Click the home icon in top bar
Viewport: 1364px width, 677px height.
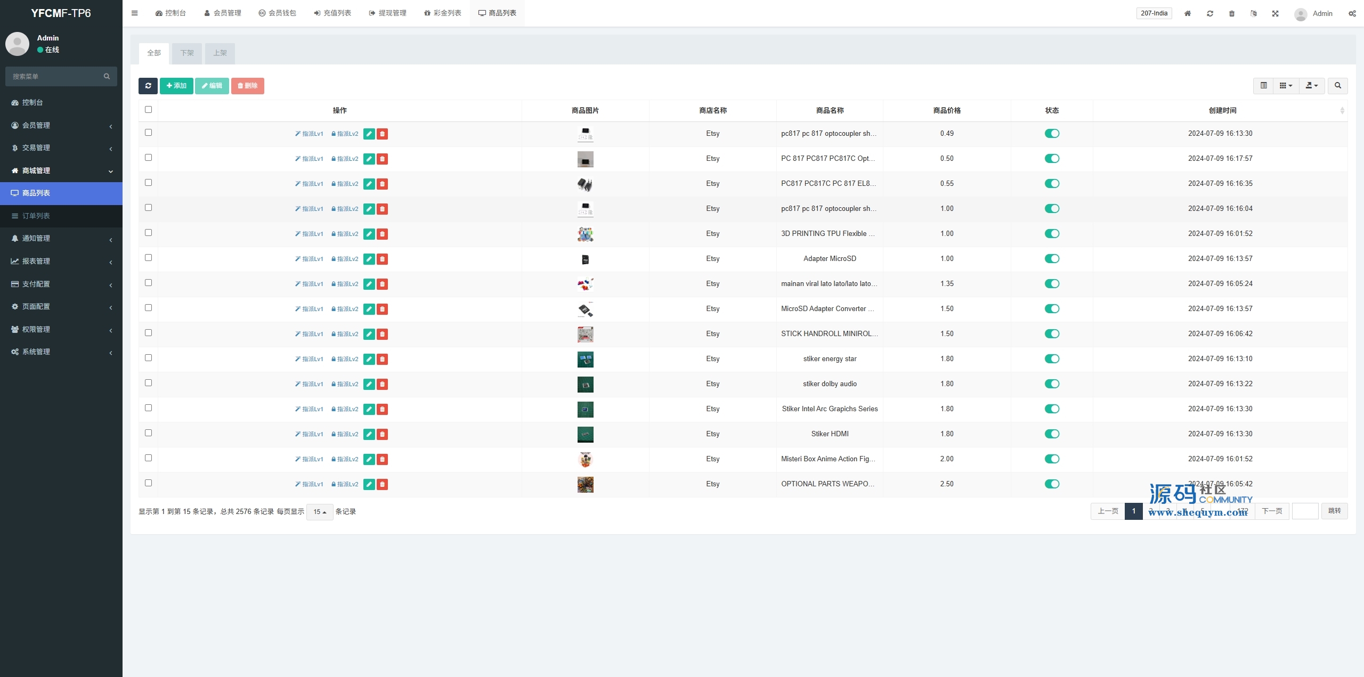click(1187, 13)
